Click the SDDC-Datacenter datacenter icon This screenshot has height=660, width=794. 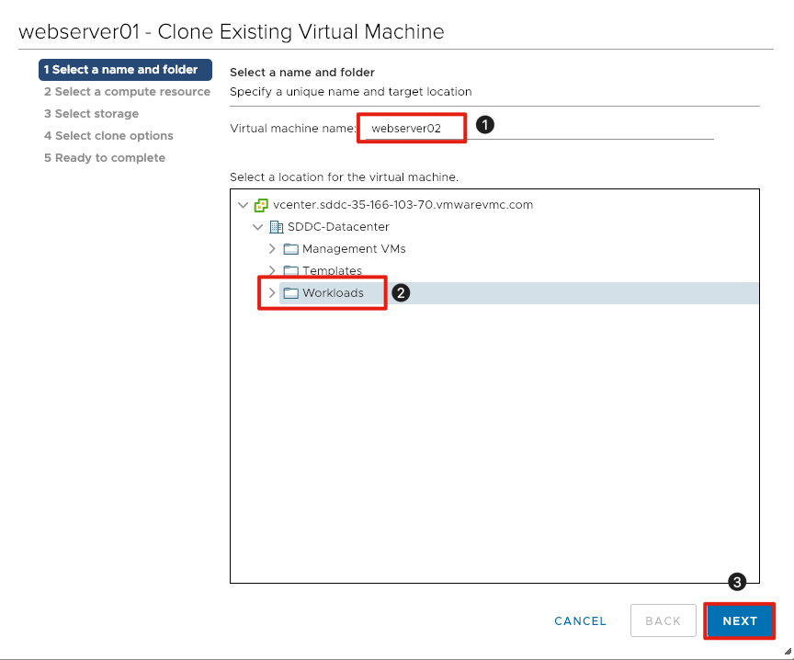pyautogui.click(x=274, y=226)
